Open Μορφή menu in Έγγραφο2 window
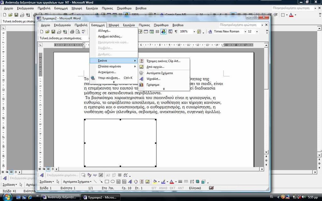Viewport: 322px width, 201px height. pyautogui.click(x=114, y=25)
